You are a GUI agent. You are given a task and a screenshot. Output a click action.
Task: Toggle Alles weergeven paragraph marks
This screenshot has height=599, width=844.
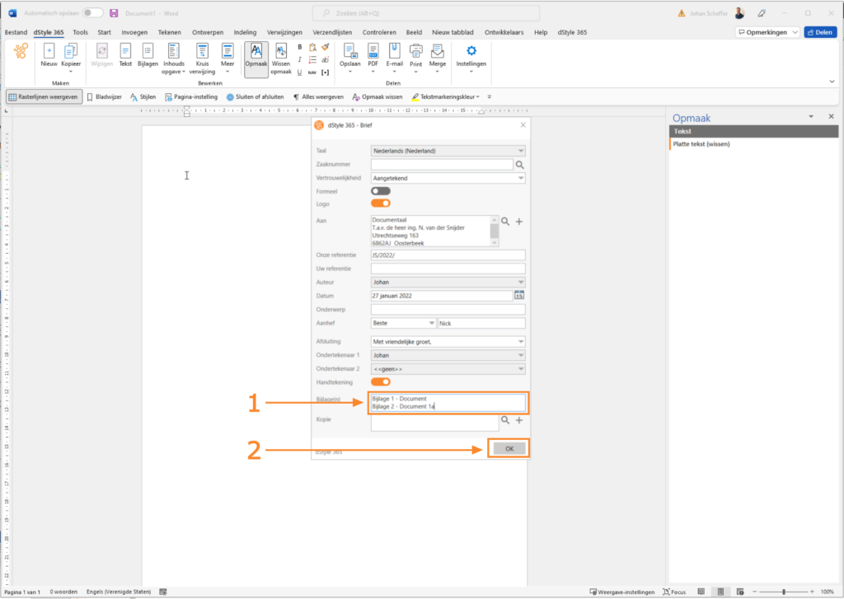tap(318, 97)
